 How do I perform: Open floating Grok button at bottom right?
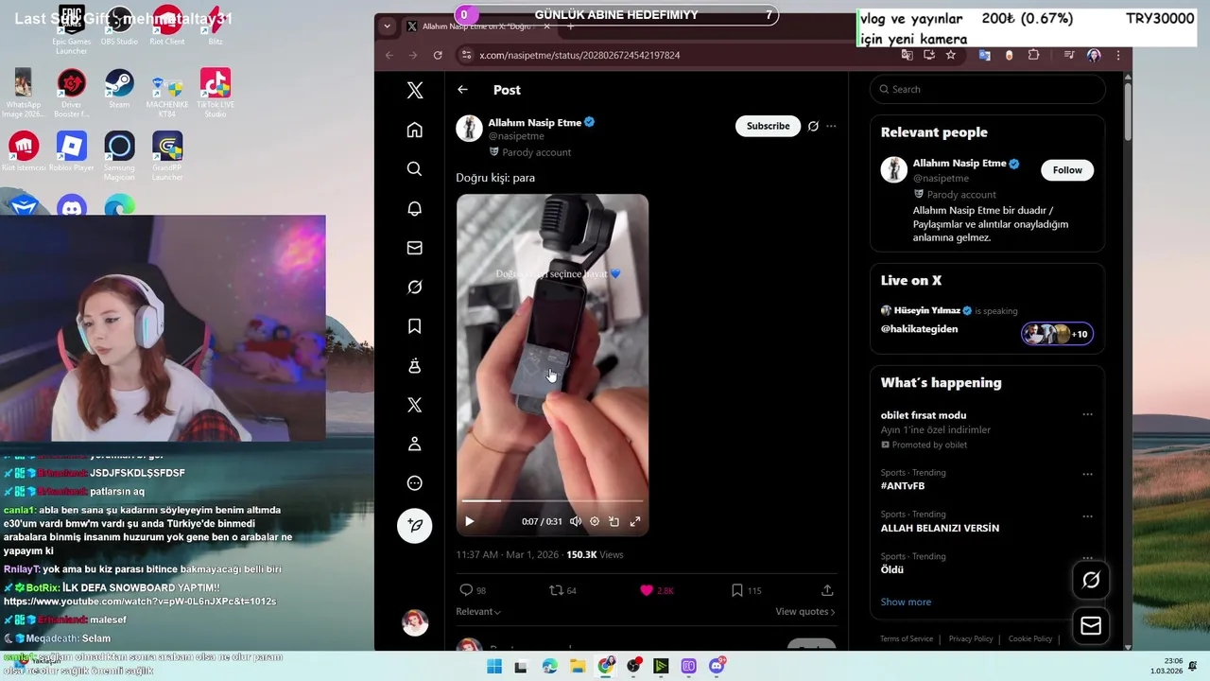1091,581
